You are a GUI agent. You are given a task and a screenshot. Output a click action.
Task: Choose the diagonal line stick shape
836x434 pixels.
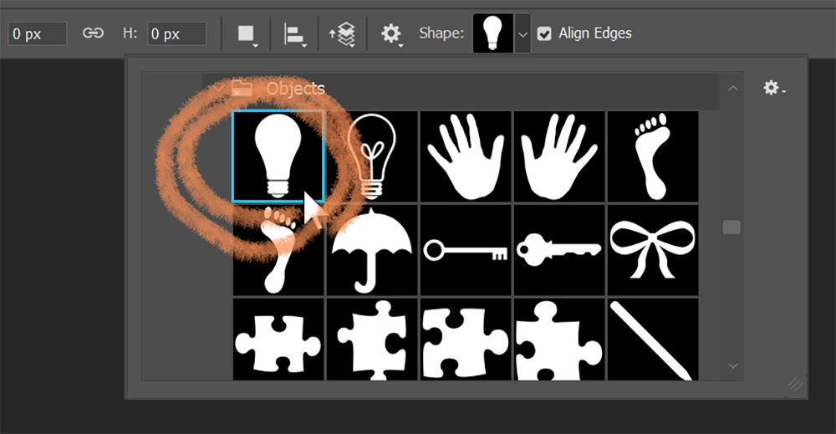point(653,340)
